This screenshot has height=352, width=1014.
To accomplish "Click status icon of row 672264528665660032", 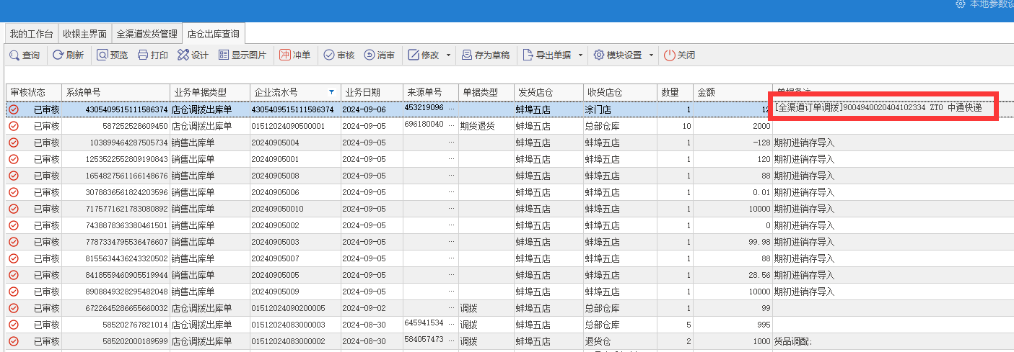I will pos(13,308).
